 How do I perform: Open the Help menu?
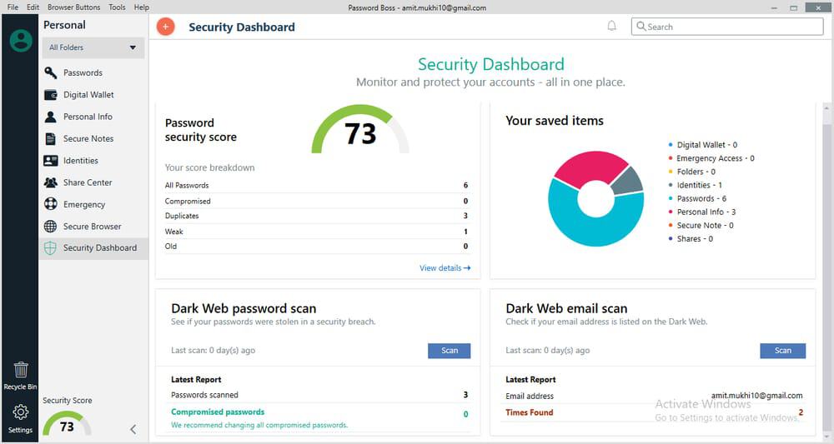pyautogui.click(x=142, y=7)
